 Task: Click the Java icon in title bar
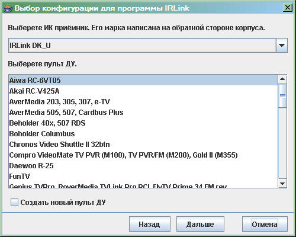click(x=8, y=8)
